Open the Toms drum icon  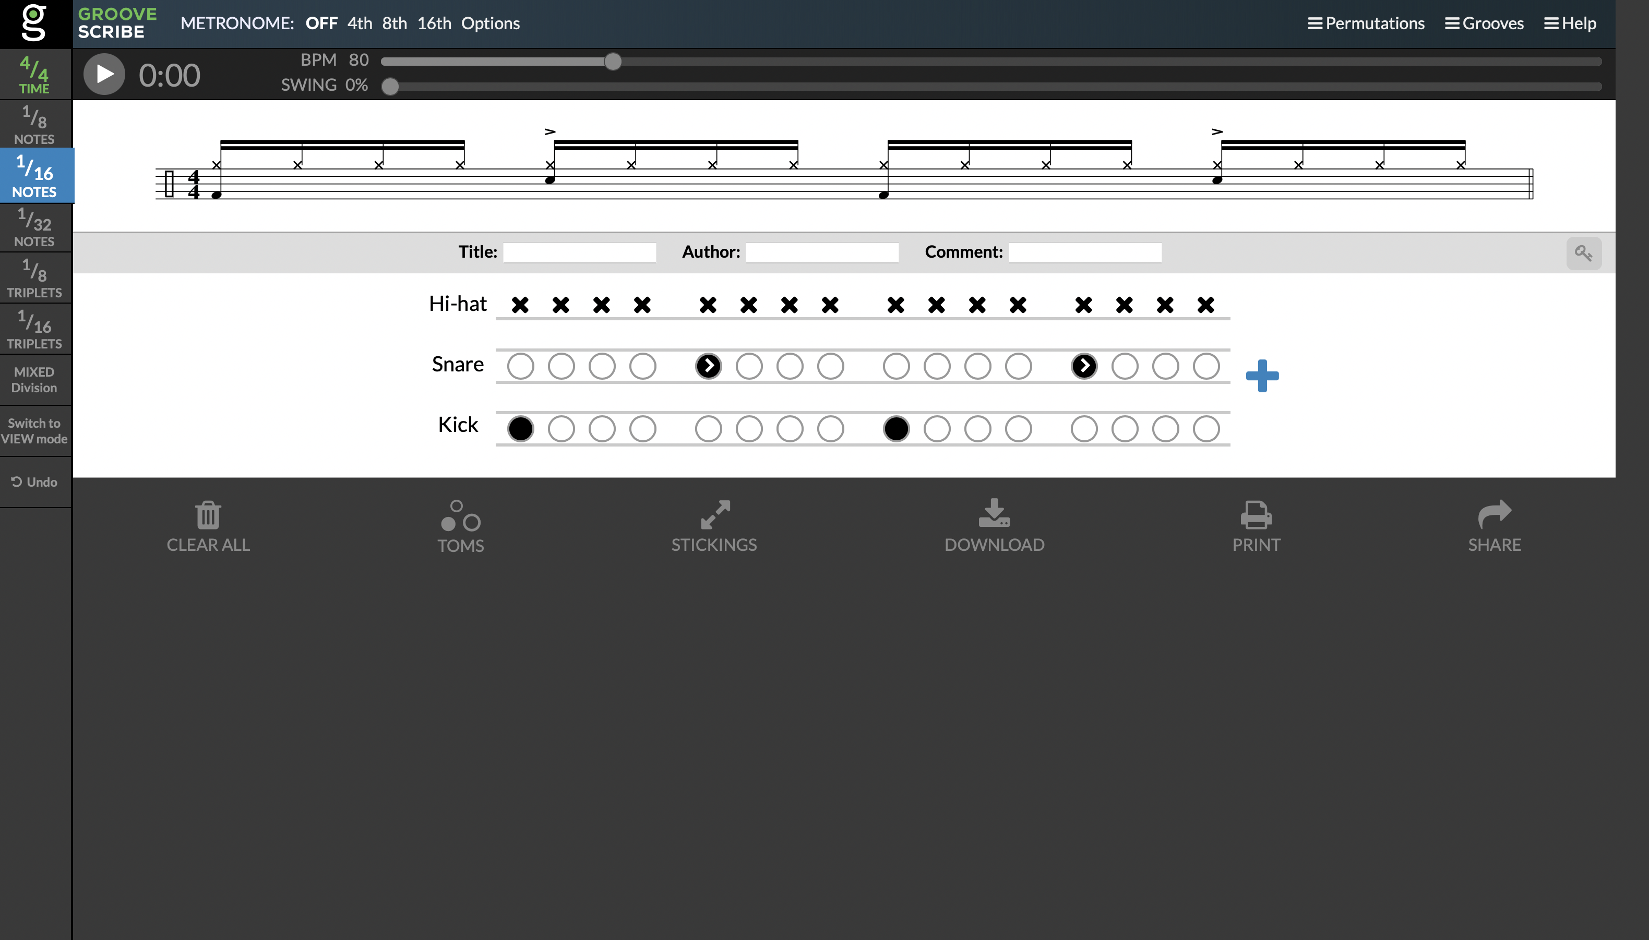(x=460, y=515)
